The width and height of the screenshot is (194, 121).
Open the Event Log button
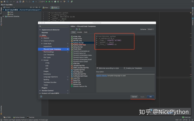point(186,117)
